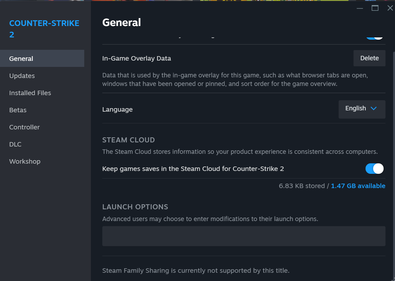The height and width of the screenshot is (281, 395).
Task: Open the General settings tab
Action: 21,59
